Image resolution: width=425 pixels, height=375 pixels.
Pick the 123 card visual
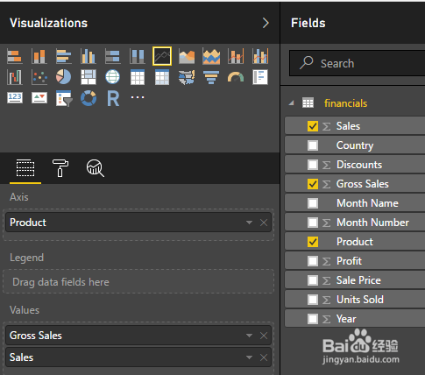pyautogui.click(x=15, y=98)
